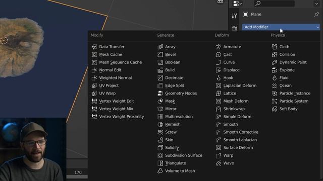
Task: Click the Ocean modifier icon
Action: click(x=275, y=85)
